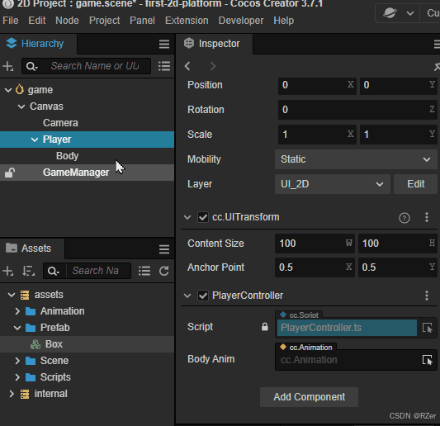Click the Hierarchy search type magnifier icon

pyautogui.click(x=31, y=67)
